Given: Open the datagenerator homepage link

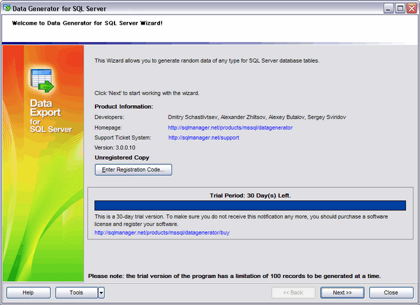Looking at the screenshot, I should [230, 128].
